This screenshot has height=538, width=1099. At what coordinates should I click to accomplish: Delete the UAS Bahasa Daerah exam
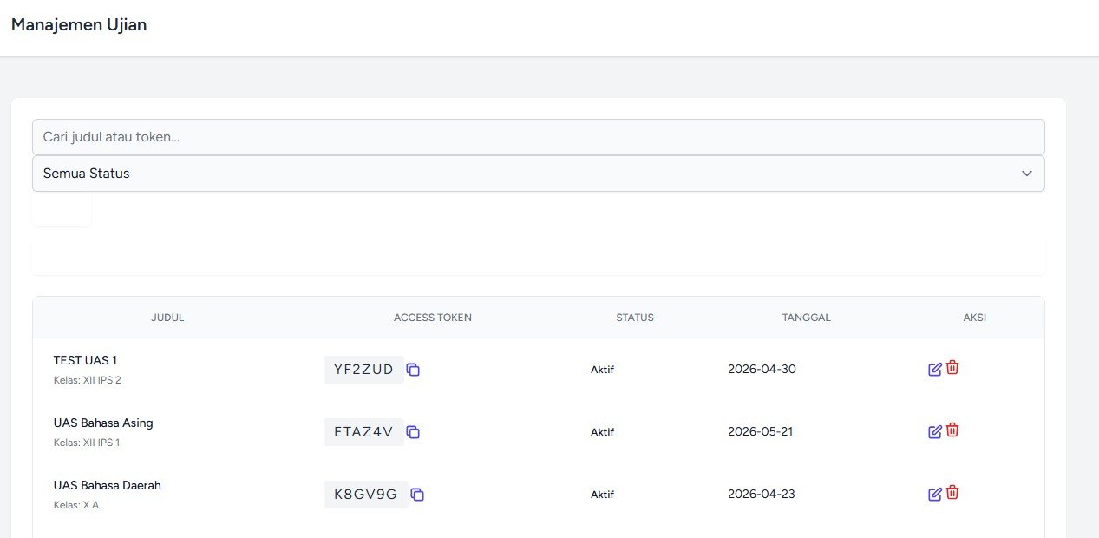[x=952, y=493]
